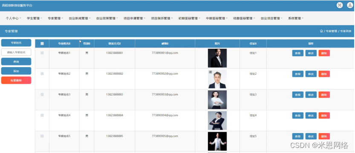Open the photo thumbnail of 专家姓名4
This screenshot has width=355, height=153.
(217, 121)
